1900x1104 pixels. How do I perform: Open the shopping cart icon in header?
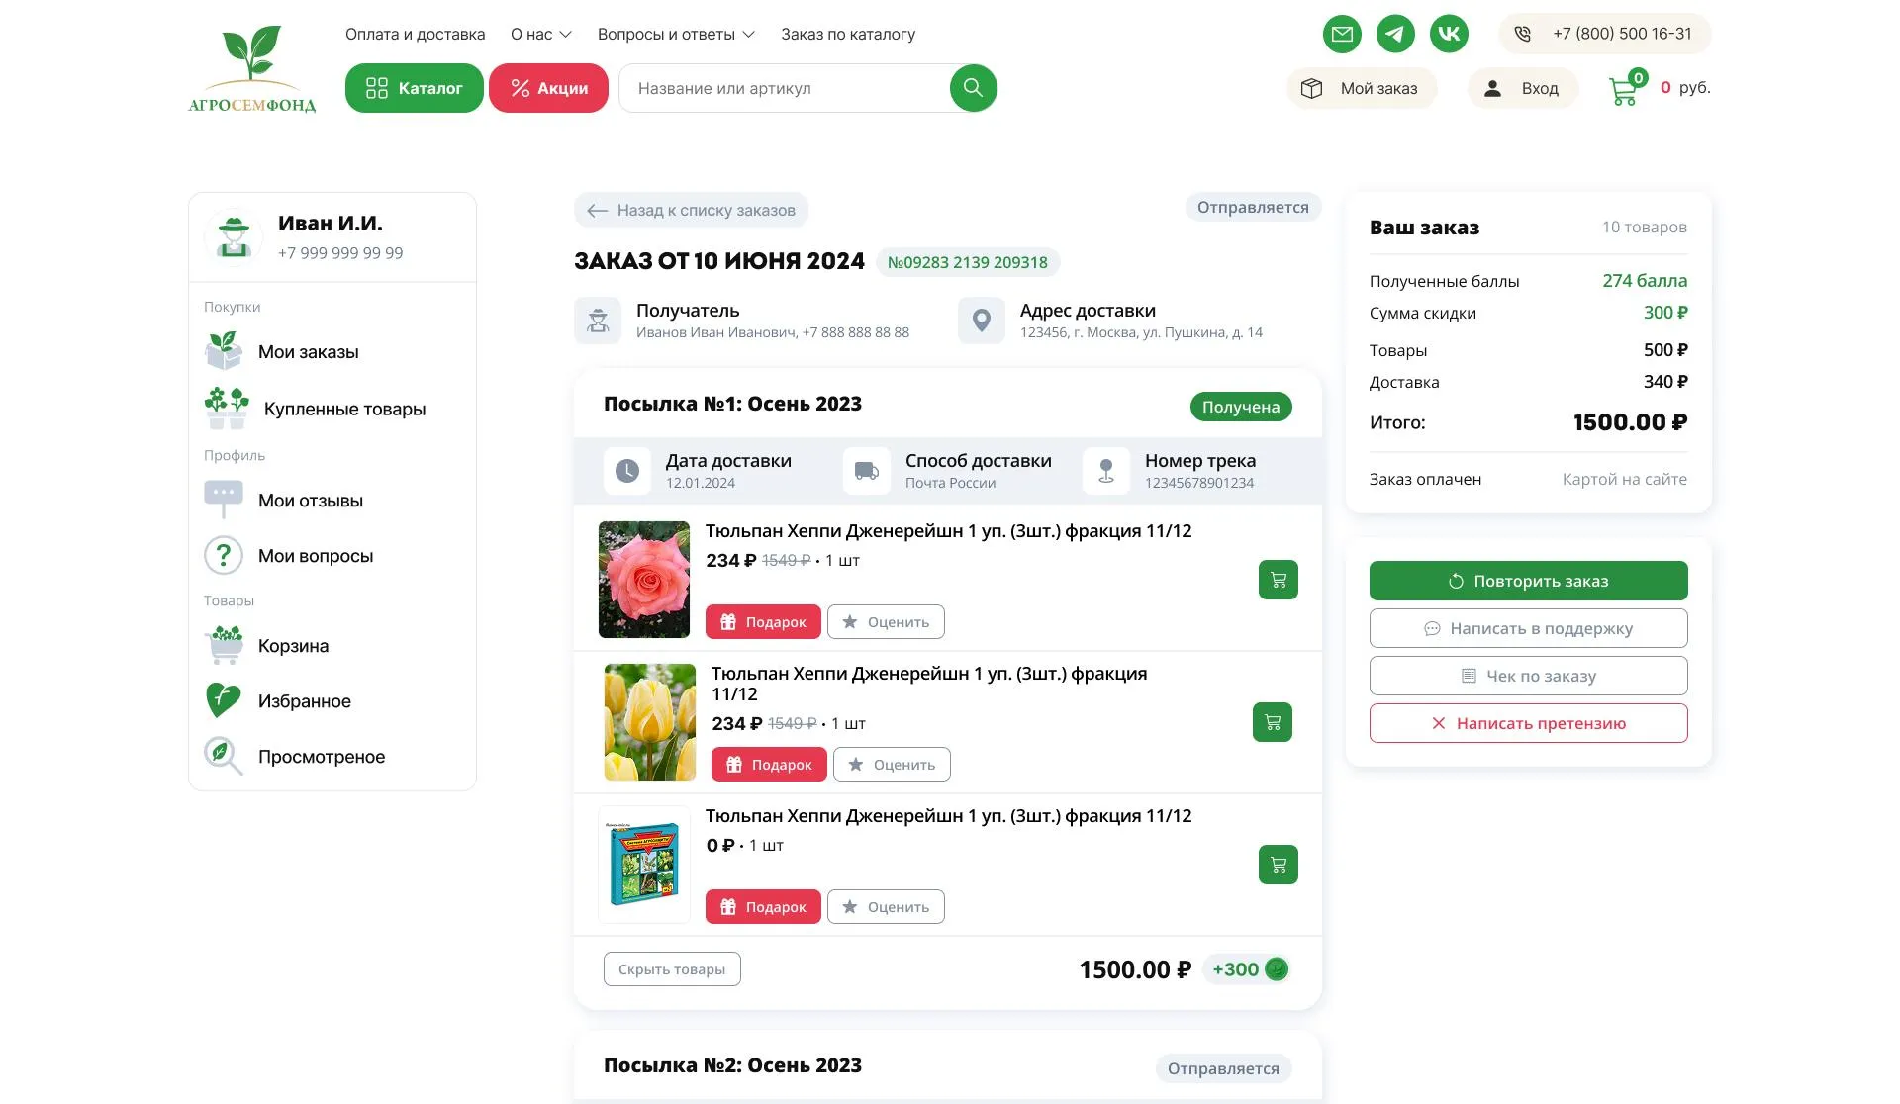click(1624, 89)
